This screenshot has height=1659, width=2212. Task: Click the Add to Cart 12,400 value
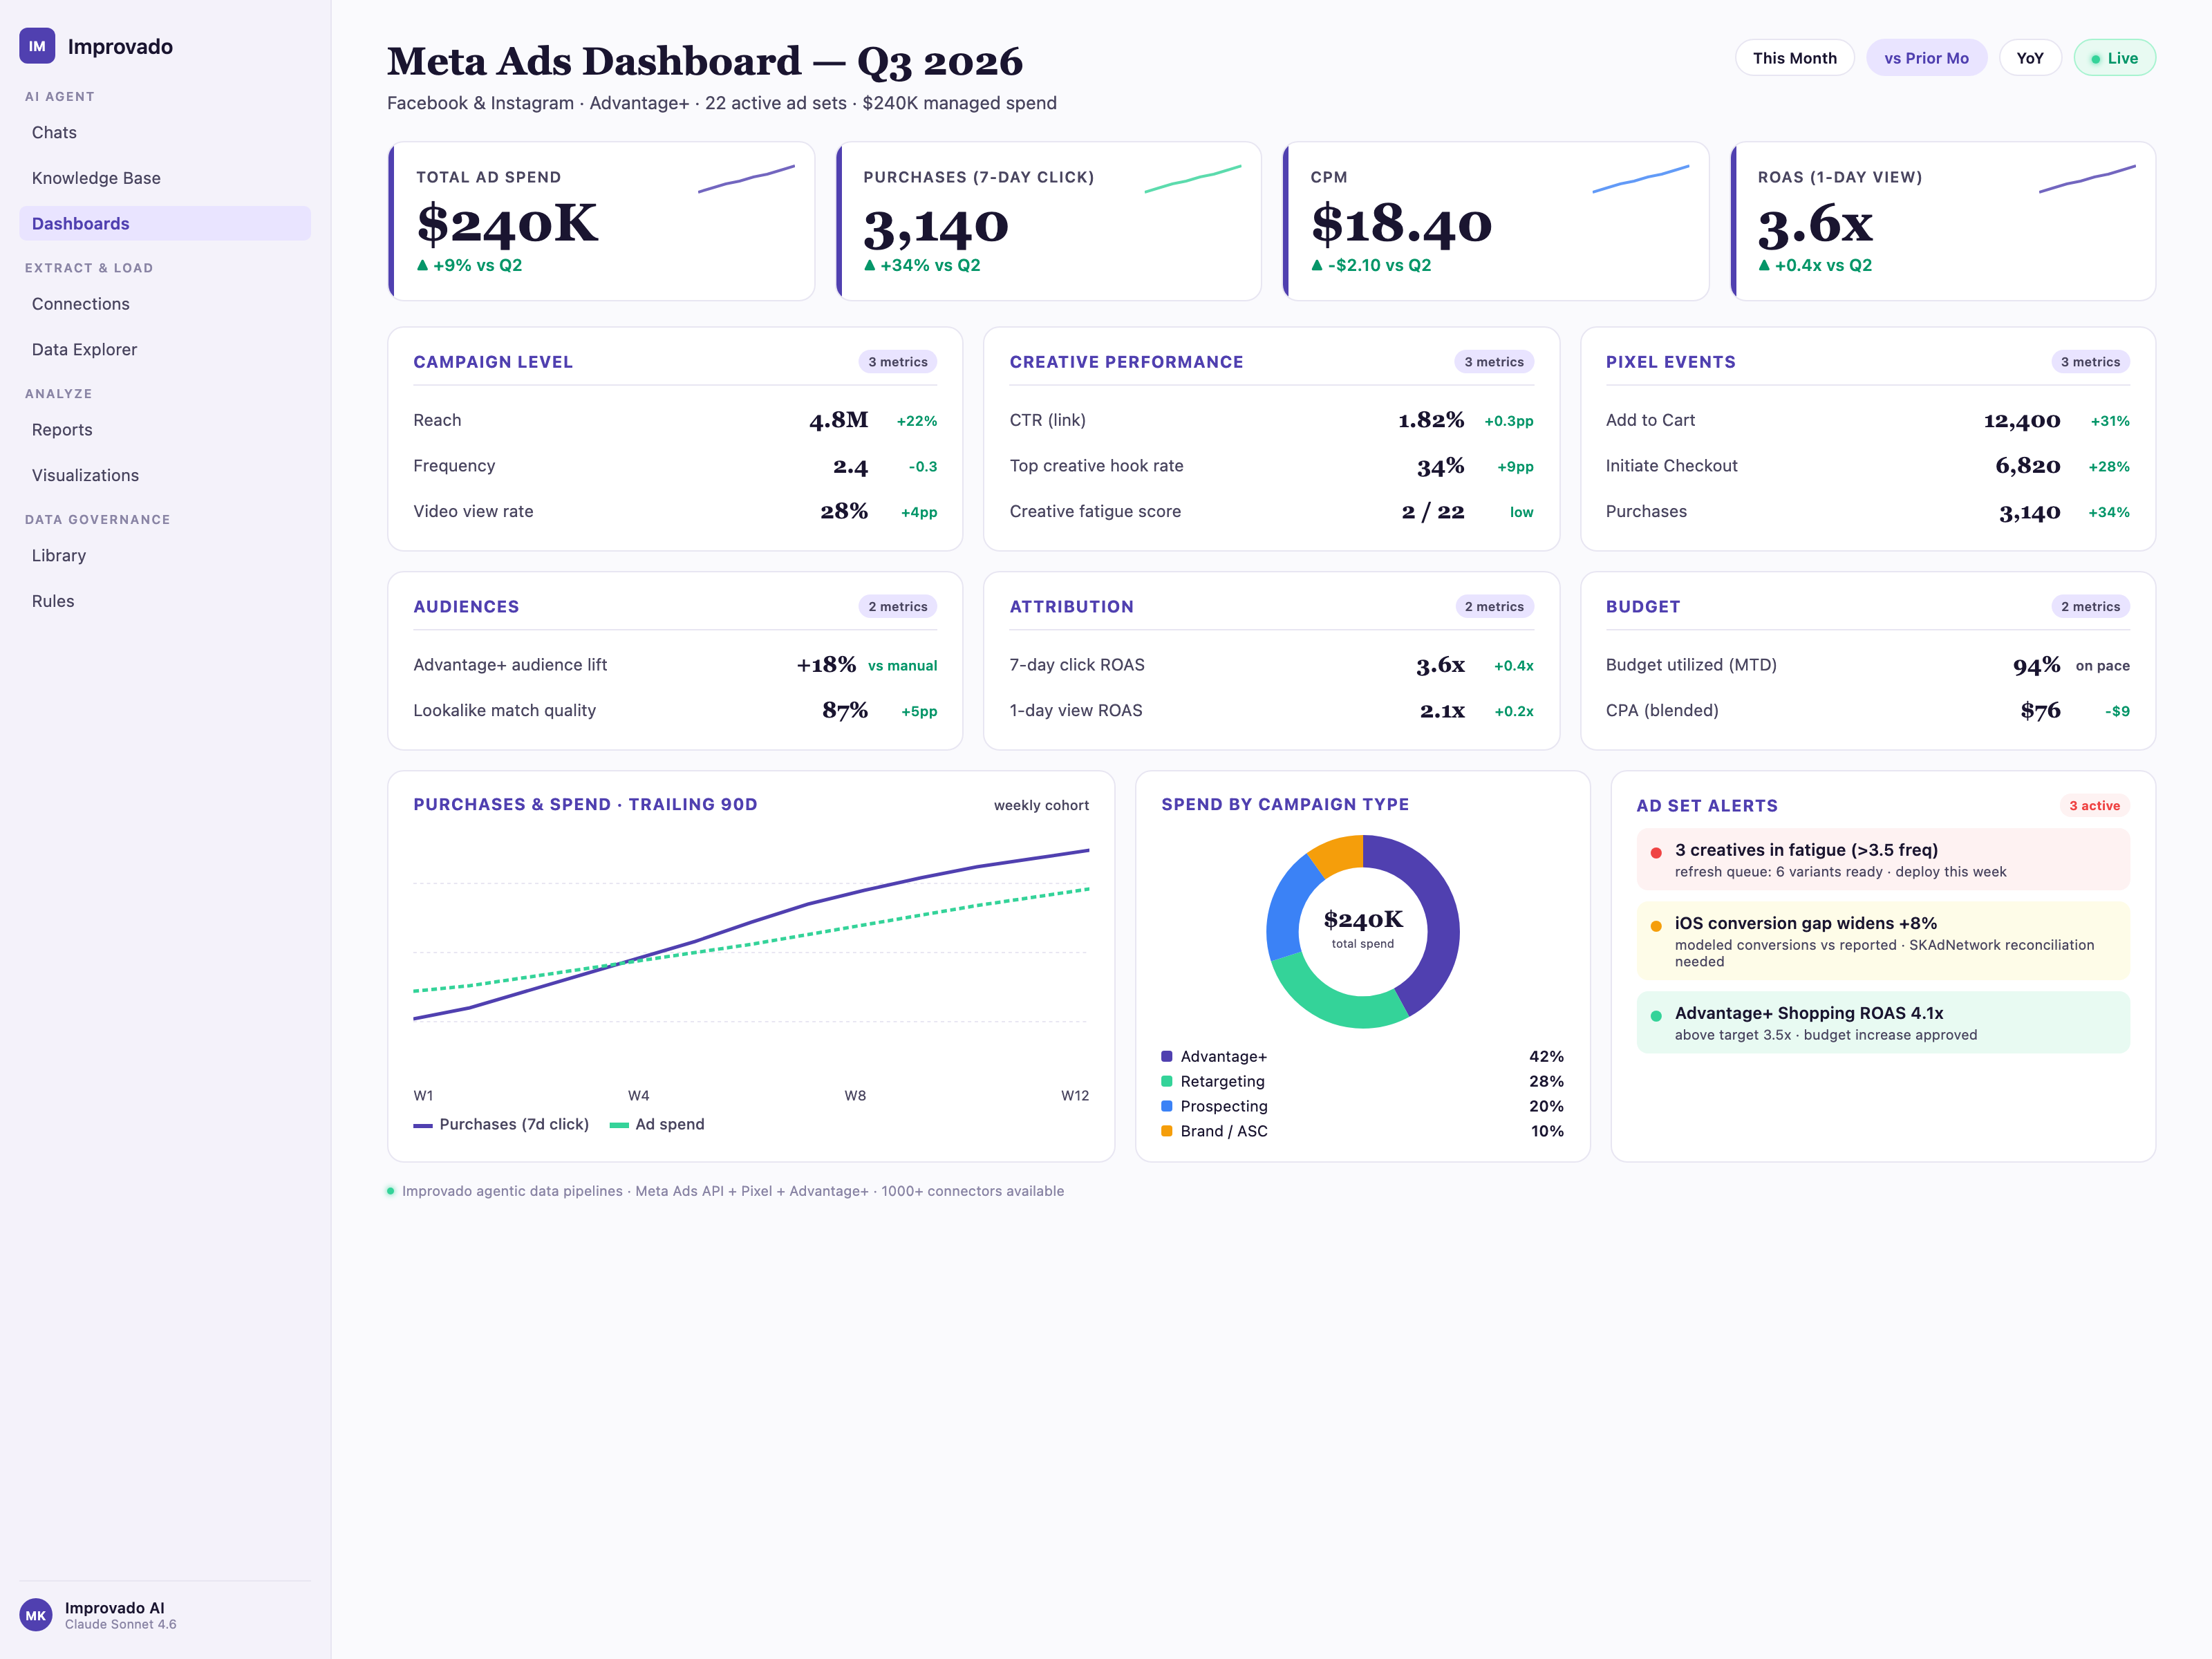coord(2022,421)
